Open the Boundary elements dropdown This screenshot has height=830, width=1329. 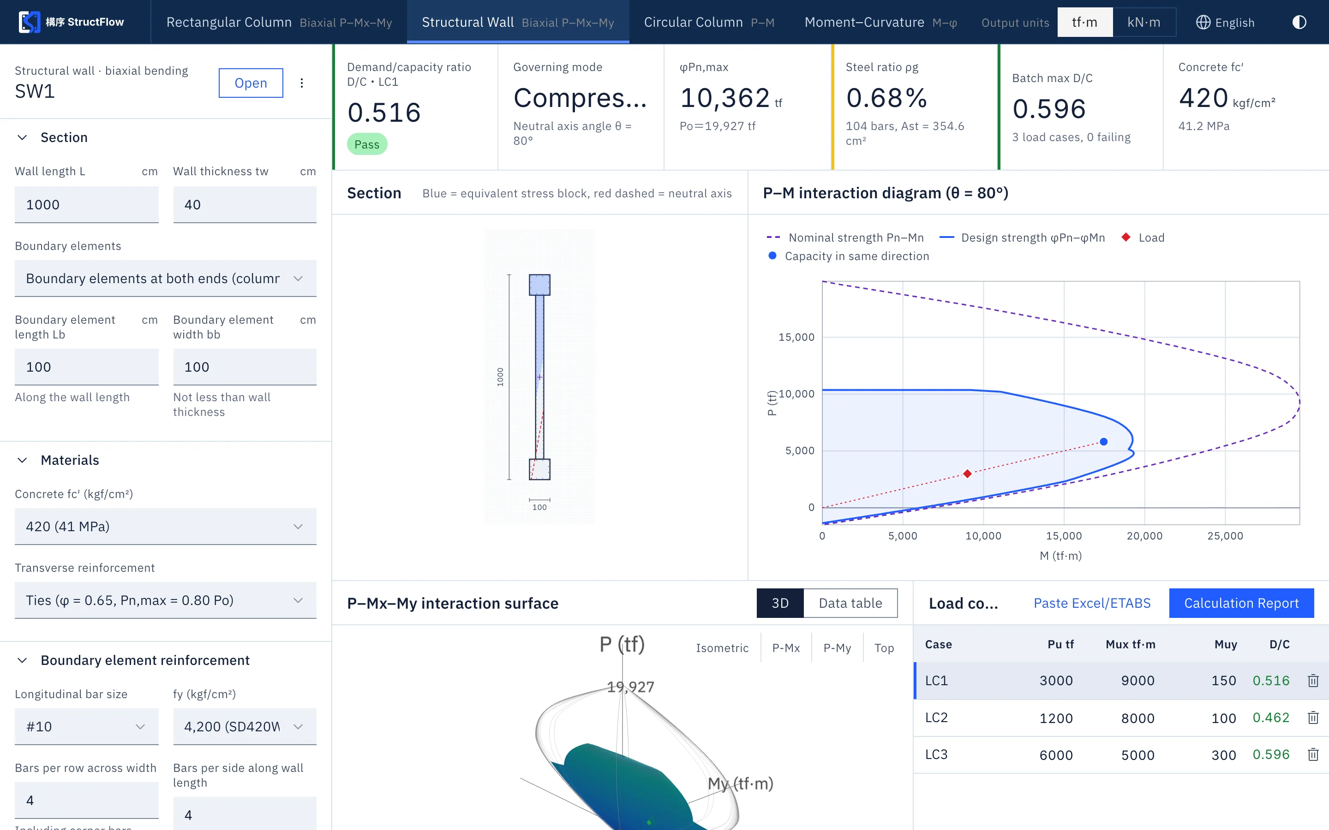point(165,279)
